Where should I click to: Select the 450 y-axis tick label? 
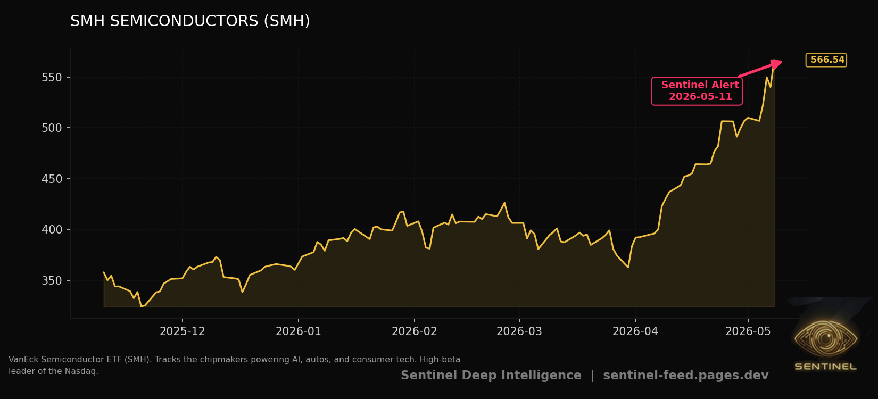52,179
